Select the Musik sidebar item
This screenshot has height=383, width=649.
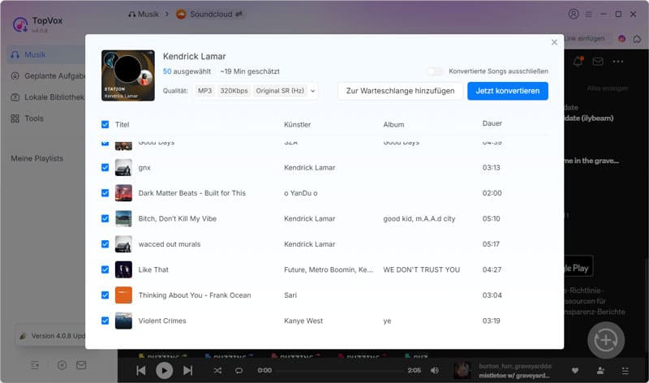tap(45, 54)
